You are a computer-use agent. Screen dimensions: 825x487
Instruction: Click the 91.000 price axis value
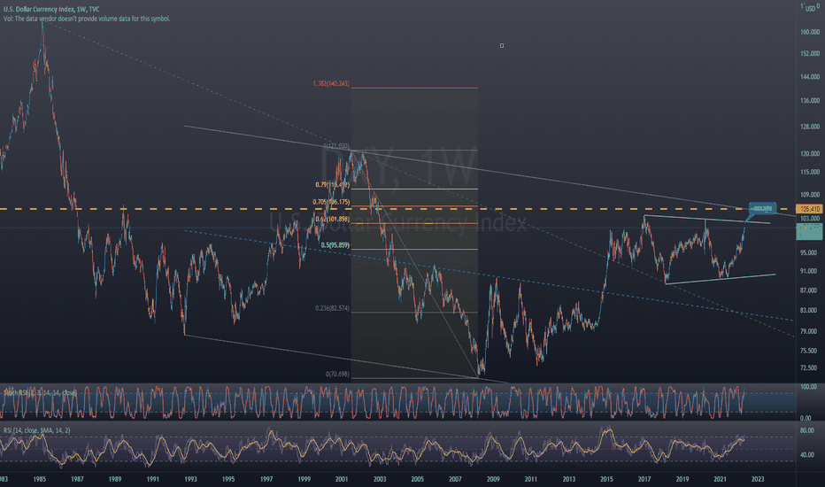809,271
